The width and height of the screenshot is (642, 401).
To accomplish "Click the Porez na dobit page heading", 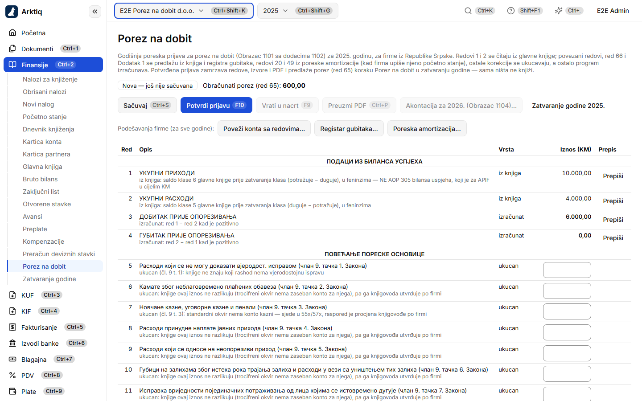I will 155,39.
